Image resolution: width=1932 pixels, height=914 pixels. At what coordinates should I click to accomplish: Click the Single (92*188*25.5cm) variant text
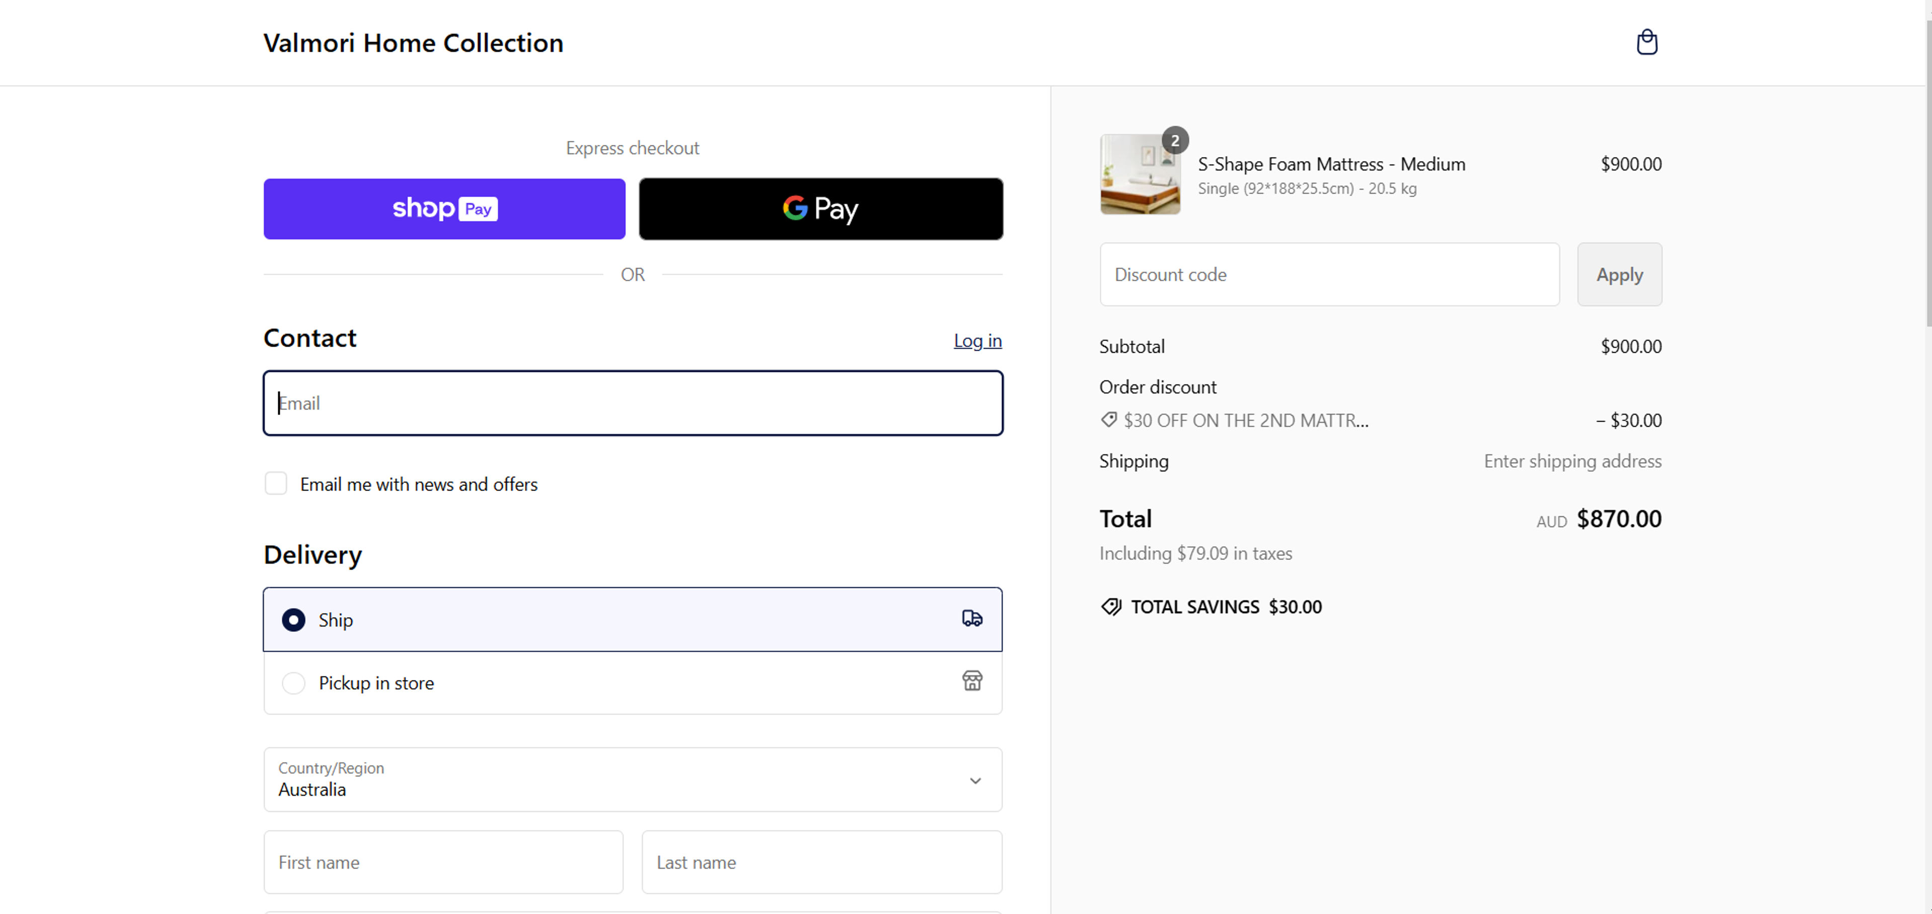point(1307,188)
